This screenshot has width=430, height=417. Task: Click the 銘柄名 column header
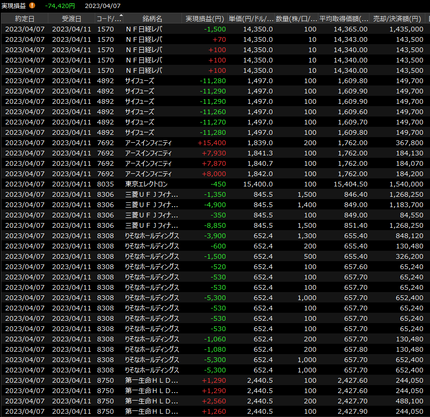(x=152, y=19)
